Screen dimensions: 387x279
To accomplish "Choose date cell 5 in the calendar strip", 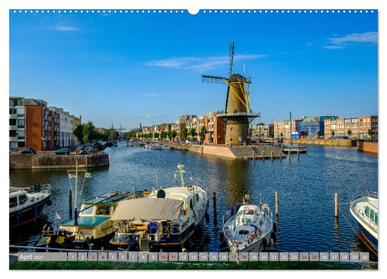I will point(113,257).
